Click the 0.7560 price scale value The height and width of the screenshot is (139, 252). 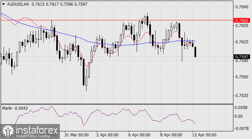click(242, 77)
